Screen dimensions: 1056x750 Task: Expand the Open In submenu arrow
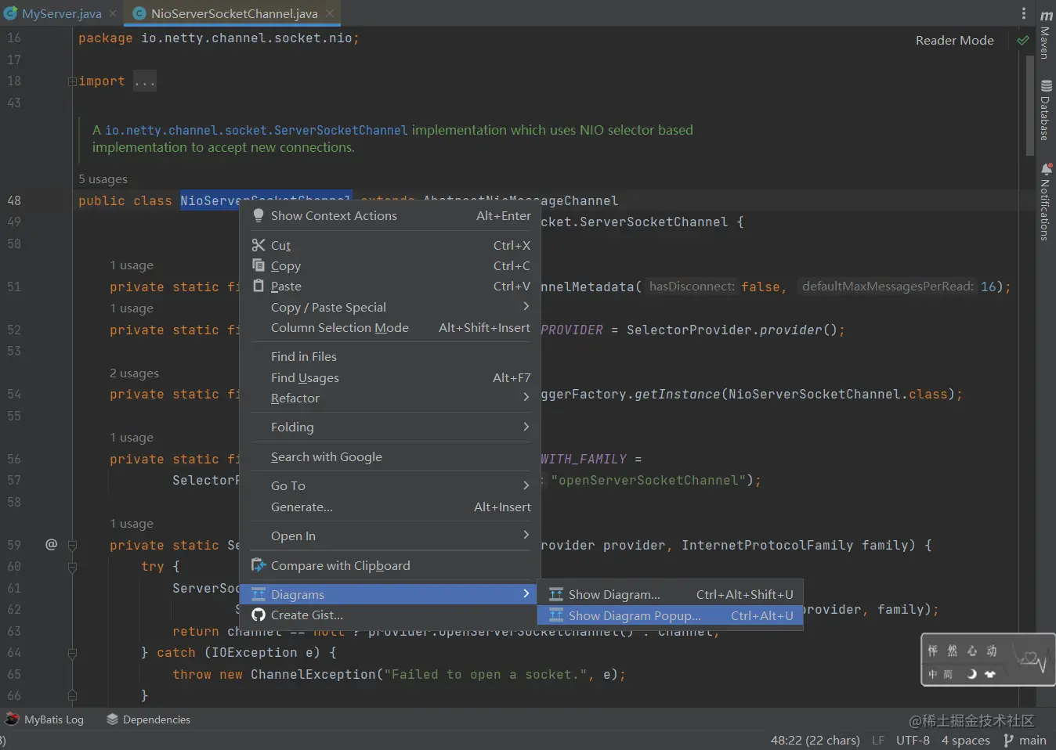point(526,535)
